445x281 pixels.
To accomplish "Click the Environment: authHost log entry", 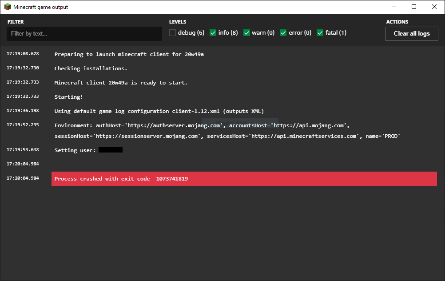I will [227, 131].
